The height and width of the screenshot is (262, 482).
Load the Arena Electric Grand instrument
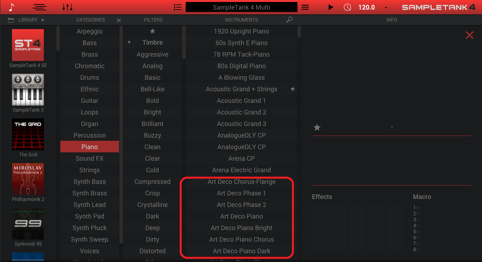coord(242,170)
